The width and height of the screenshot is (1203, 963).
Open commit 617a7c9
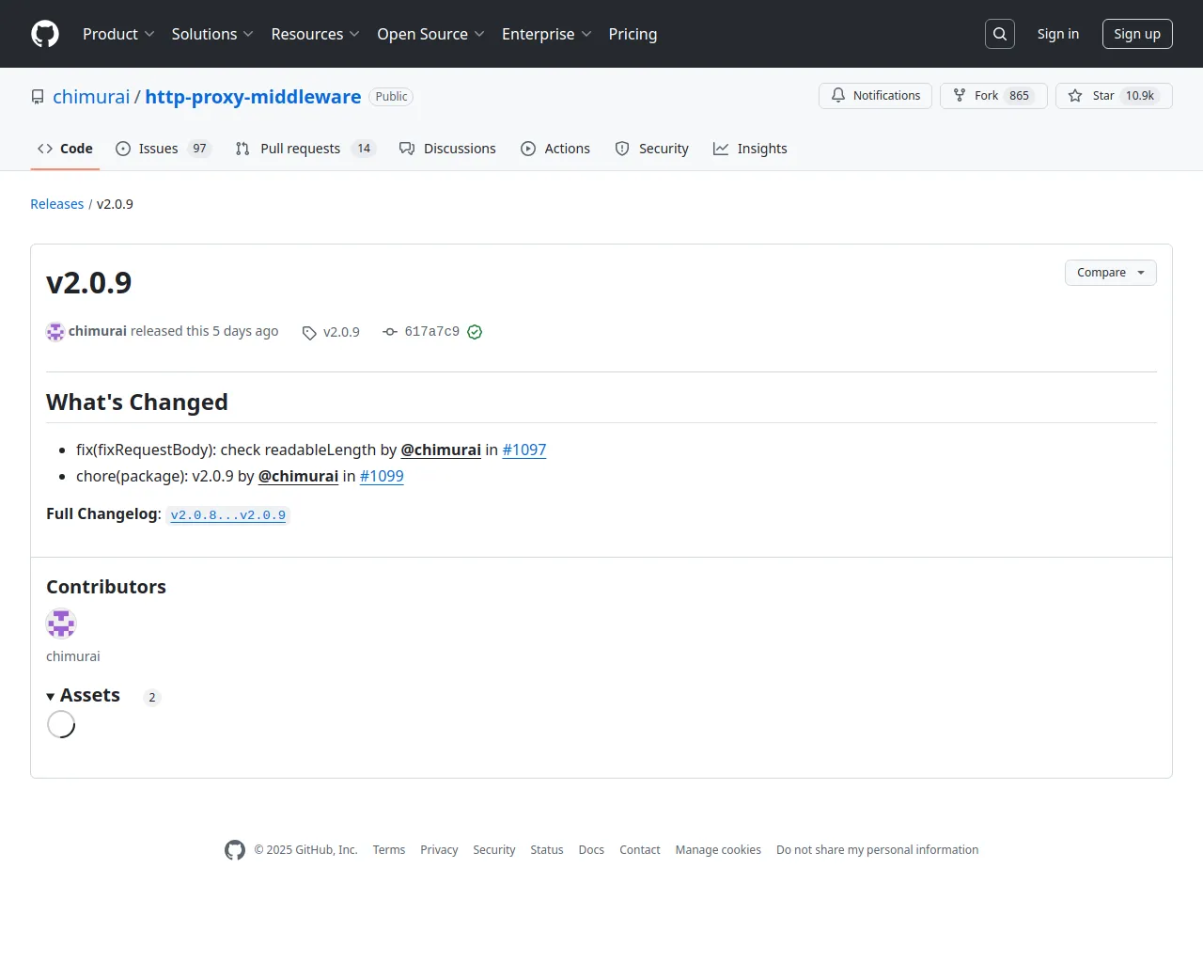pyautogui.click(x=432, y=331)
